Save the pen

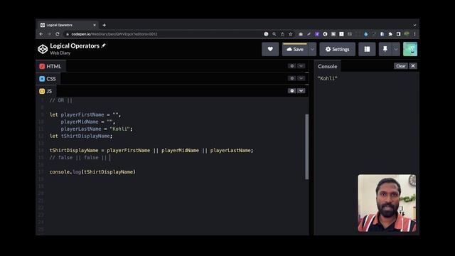(295, 49)
